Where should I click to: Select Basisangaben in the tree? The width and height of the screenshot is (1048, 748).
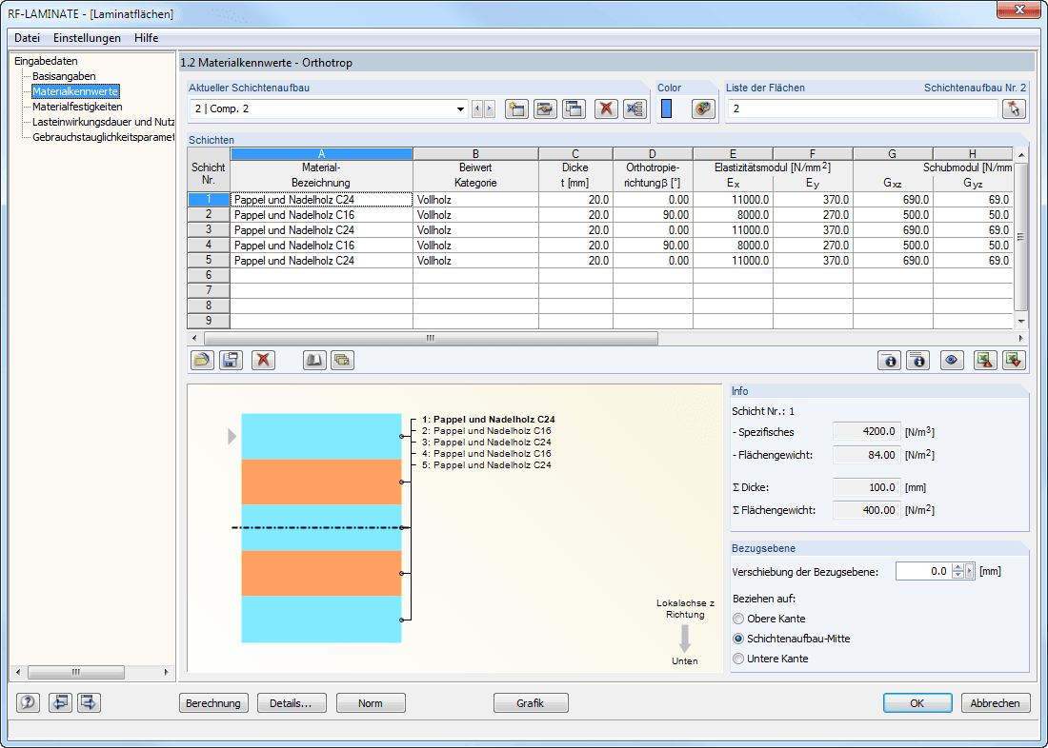[x=64, y=76]
